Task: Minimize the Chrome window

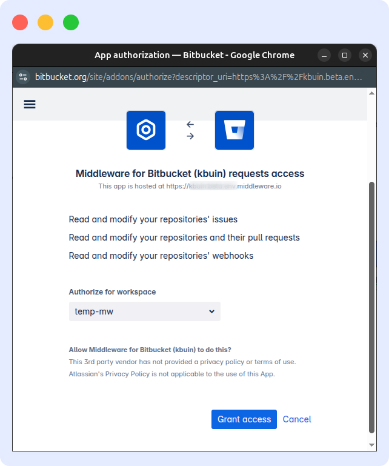Action: tap(324, 55)
